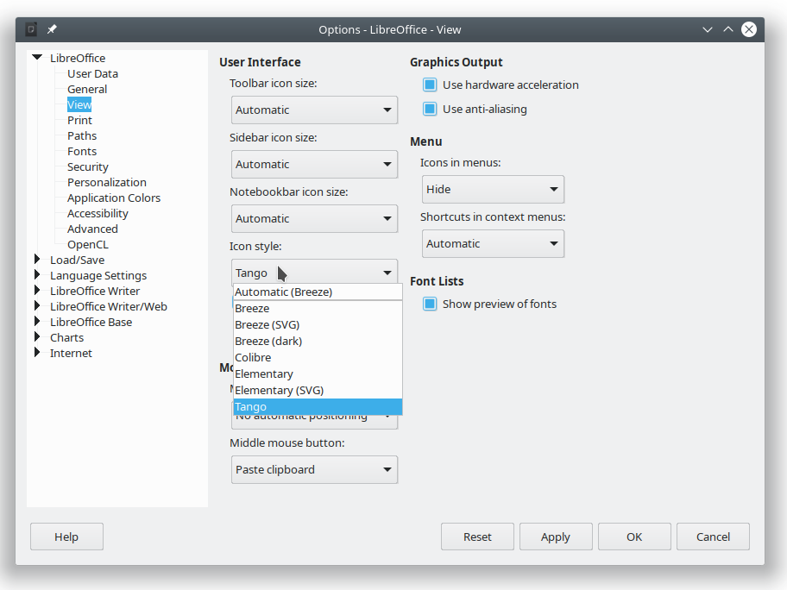Expand the Charts tree node
The height and width of the screenshot is (590, 787).
tap(37, 337)
